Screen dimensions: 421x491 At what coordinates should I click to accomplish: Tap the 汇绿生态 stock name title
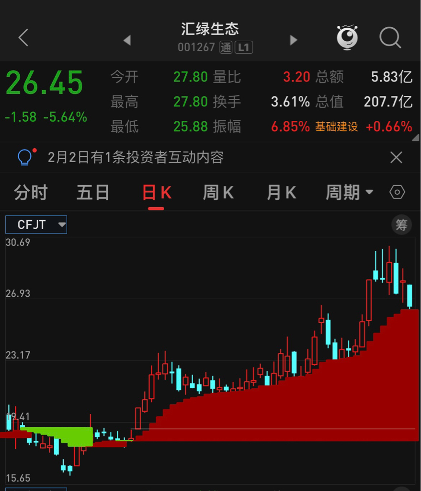[210, 29]
